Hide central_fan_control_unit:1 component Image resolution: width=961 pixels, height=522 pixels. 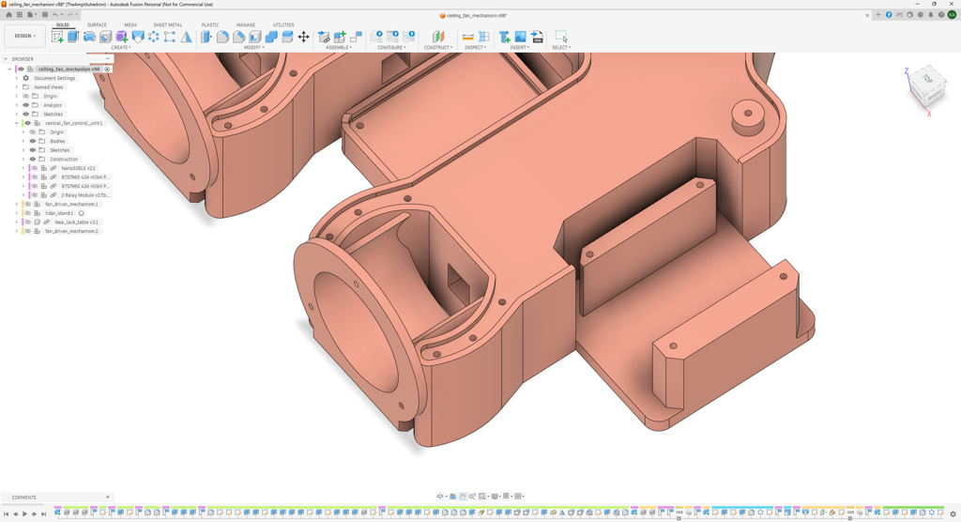tap(27, 123)
